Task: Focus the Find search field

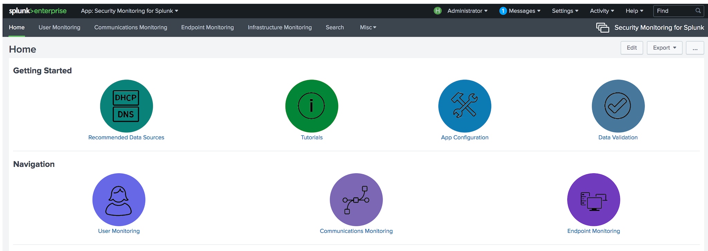Action: click(678, 11)
